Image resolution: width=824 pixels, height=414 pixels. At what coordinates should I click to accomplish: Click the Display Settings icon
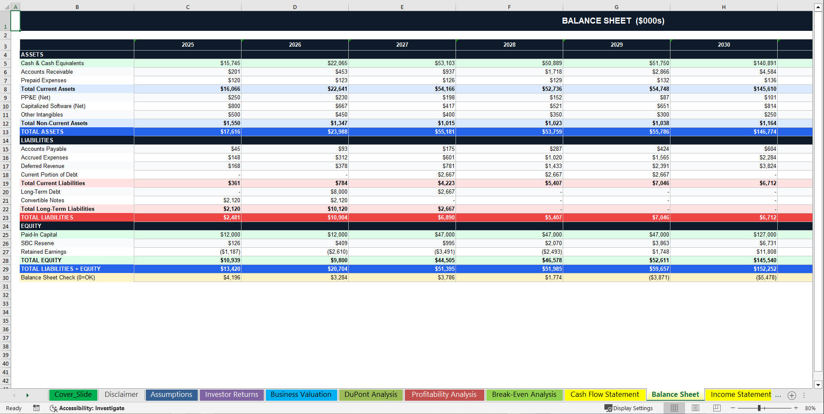pyautogui.click(x=609, y=408)
